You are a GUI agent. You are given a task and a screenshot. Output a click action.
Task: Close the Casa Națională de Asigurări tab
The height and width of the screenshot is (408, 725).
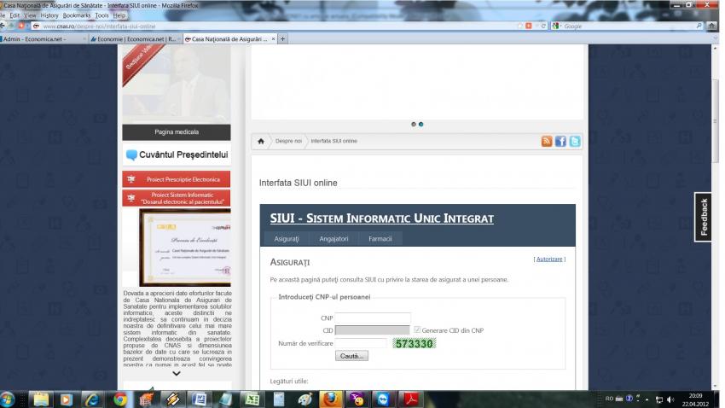[x=273, y=39]
